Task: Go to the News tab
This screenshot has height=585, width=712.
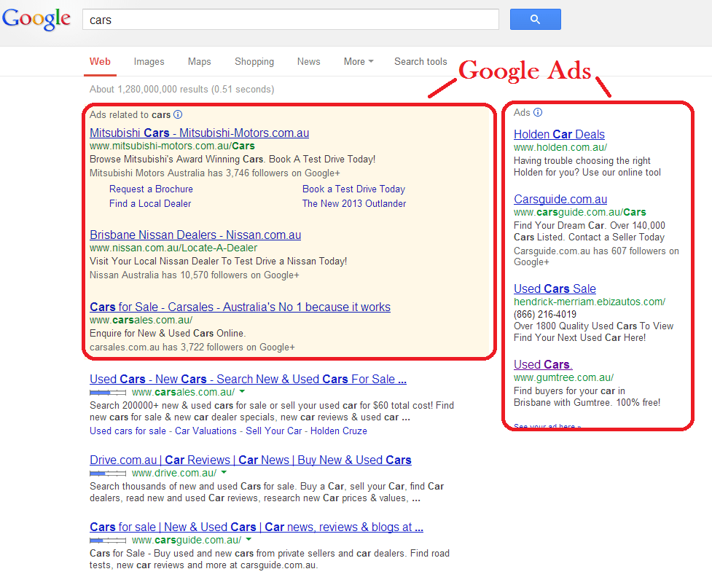Action: point(309,61)
